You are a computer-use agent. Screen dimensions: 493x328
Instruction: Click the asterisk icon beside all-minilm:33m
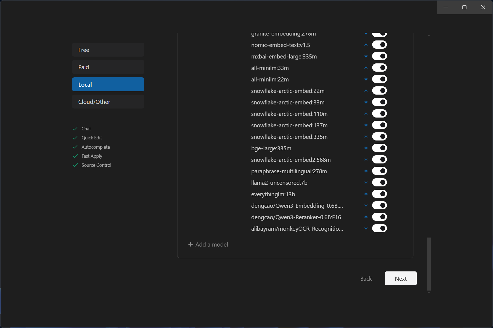point(366,68)
